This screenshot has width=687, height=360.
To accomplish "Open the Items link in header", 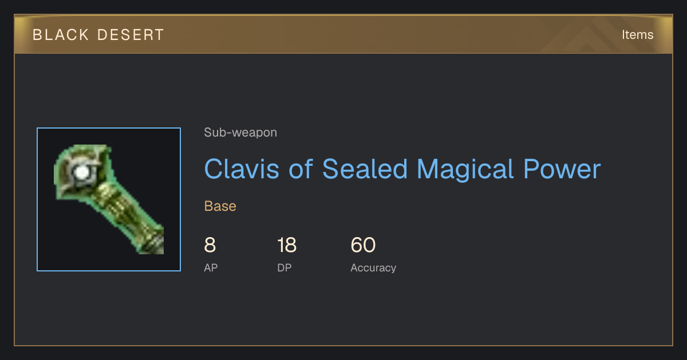I will coord(637,35).
